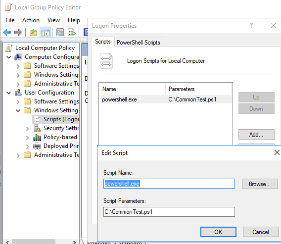Click the blue Back arrow toolbar icon

pyautogui.click(x=7, y=33)
